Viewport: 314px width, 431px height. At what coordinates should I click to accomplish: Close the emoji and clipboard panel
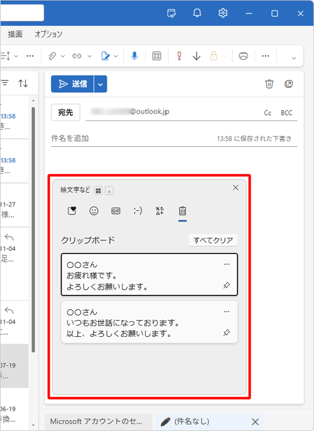point(235,188)
